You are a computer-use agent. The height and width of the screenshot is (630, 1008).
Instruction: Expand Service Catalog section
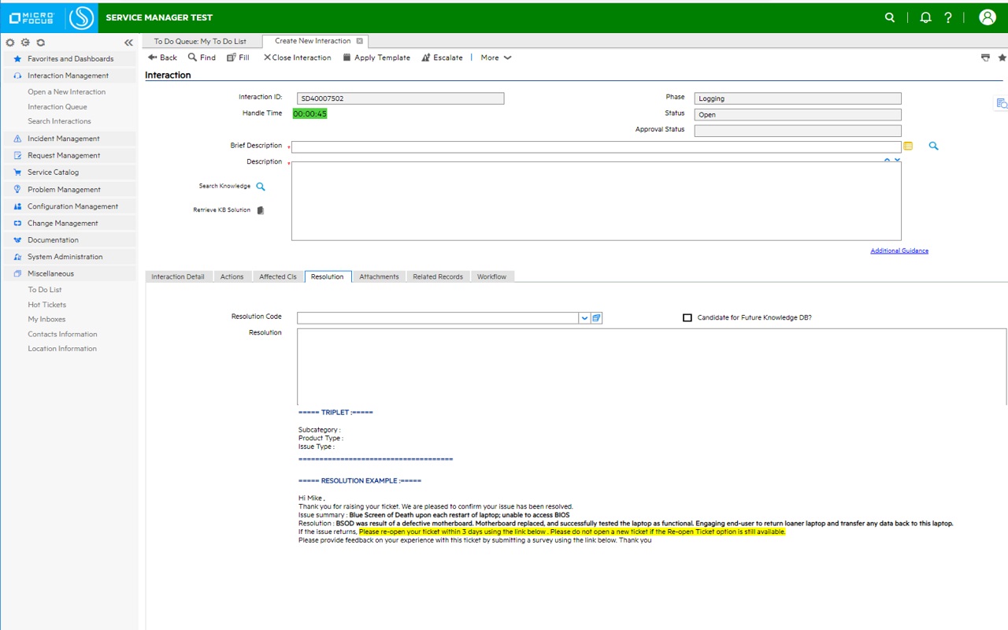[69, 172]
